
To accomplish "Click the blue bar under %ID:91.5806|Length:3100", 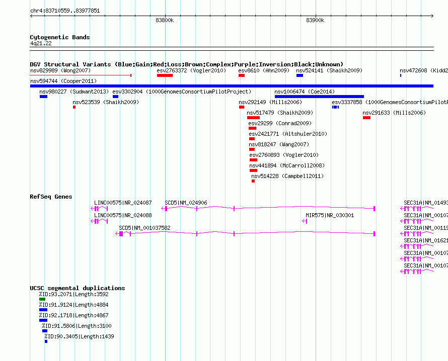I will coord(45,331).
